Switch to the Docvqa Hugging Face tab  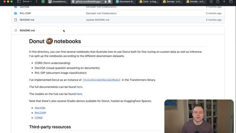point(172,1)
